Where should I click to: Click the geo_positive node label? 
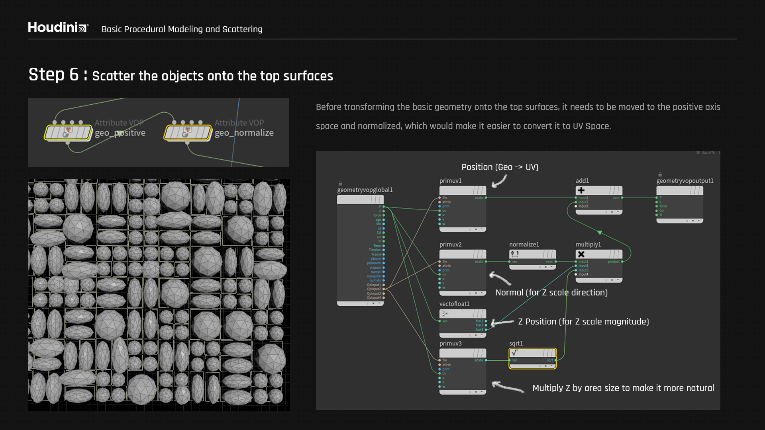[120, 133]
